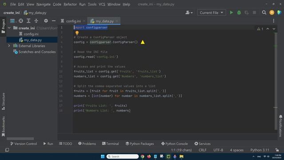This screenshot has height=160, width=284.
Task: Open Search Everywhere magnifier icon
Action: point(264,12)
